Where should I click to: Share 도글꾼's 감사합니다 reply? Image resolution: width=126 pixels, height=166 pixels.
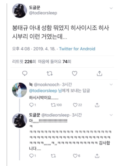pos(97,156)
